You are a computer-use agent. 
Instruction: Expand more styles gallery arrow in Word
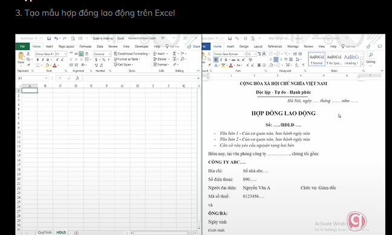(362, 65)
